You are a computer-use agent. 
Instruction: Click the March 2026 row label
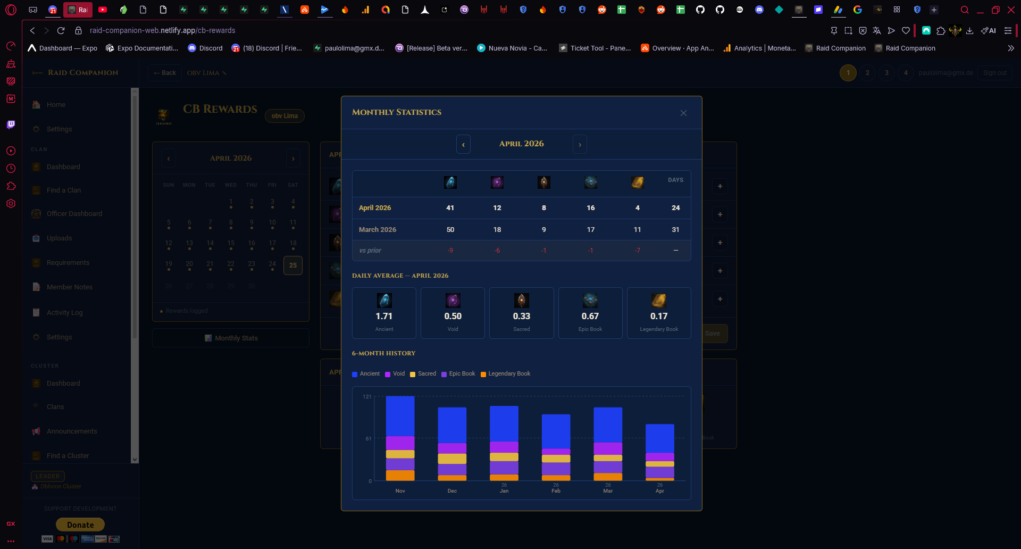[x=378, y=230]
